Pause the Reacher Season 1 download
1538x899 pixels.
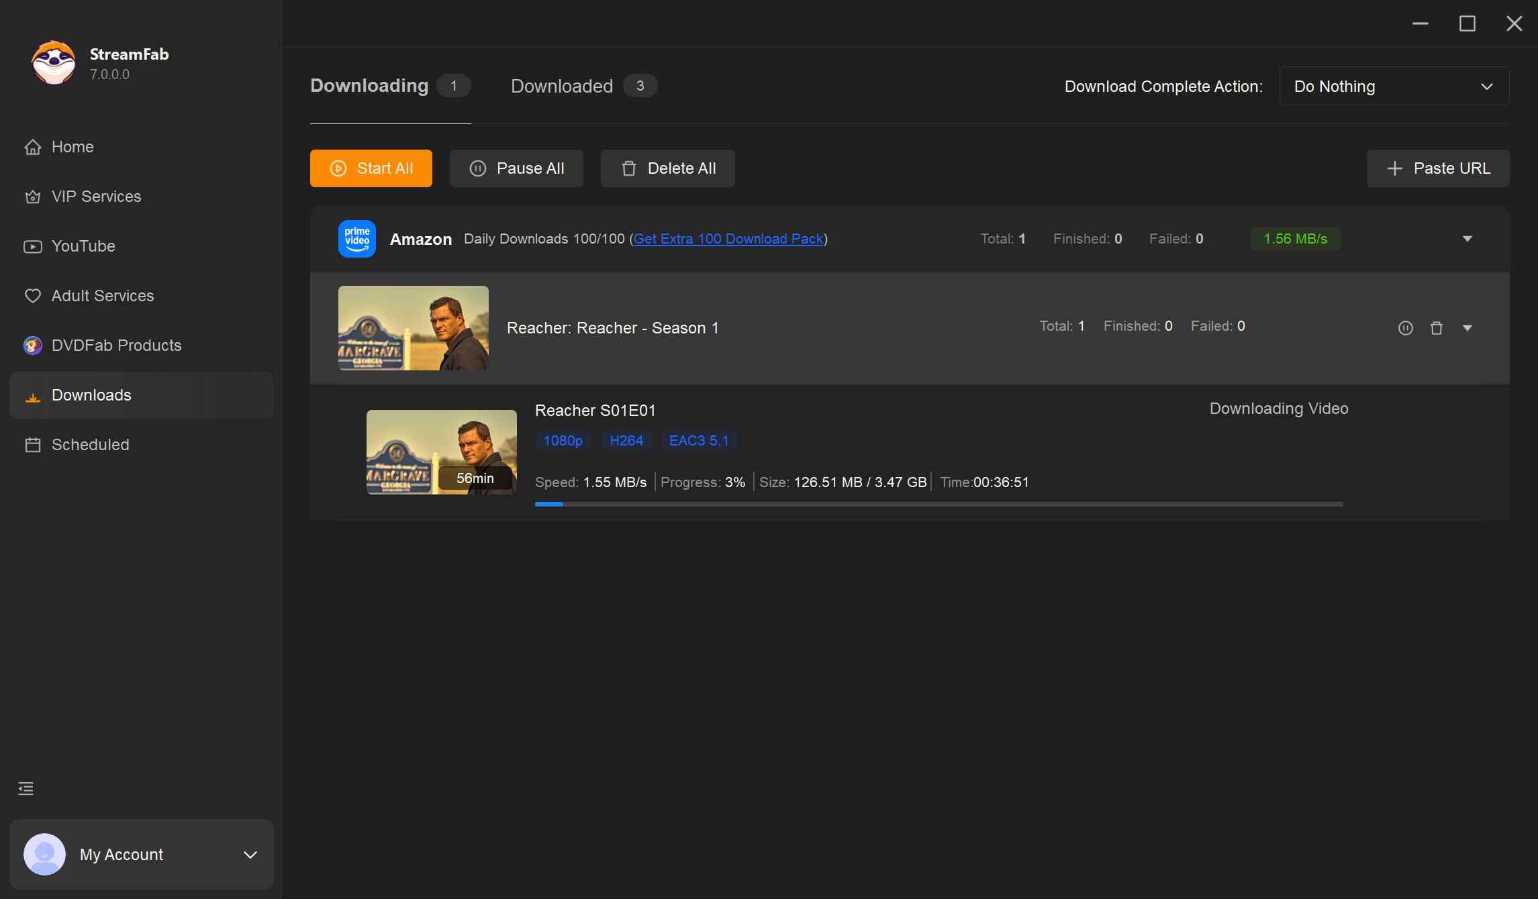1405,328
